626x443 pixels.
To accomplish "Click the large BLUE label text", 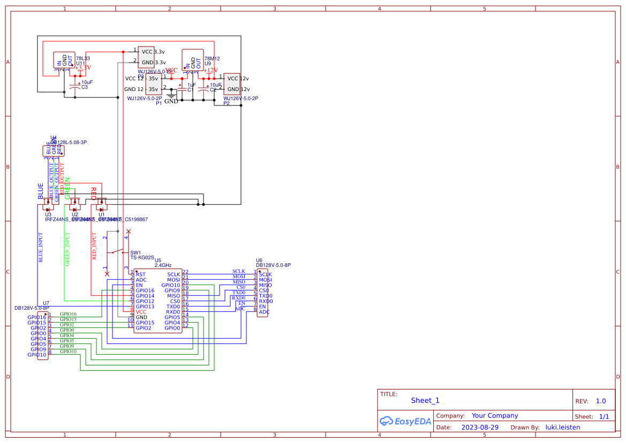I will [41, 192].
